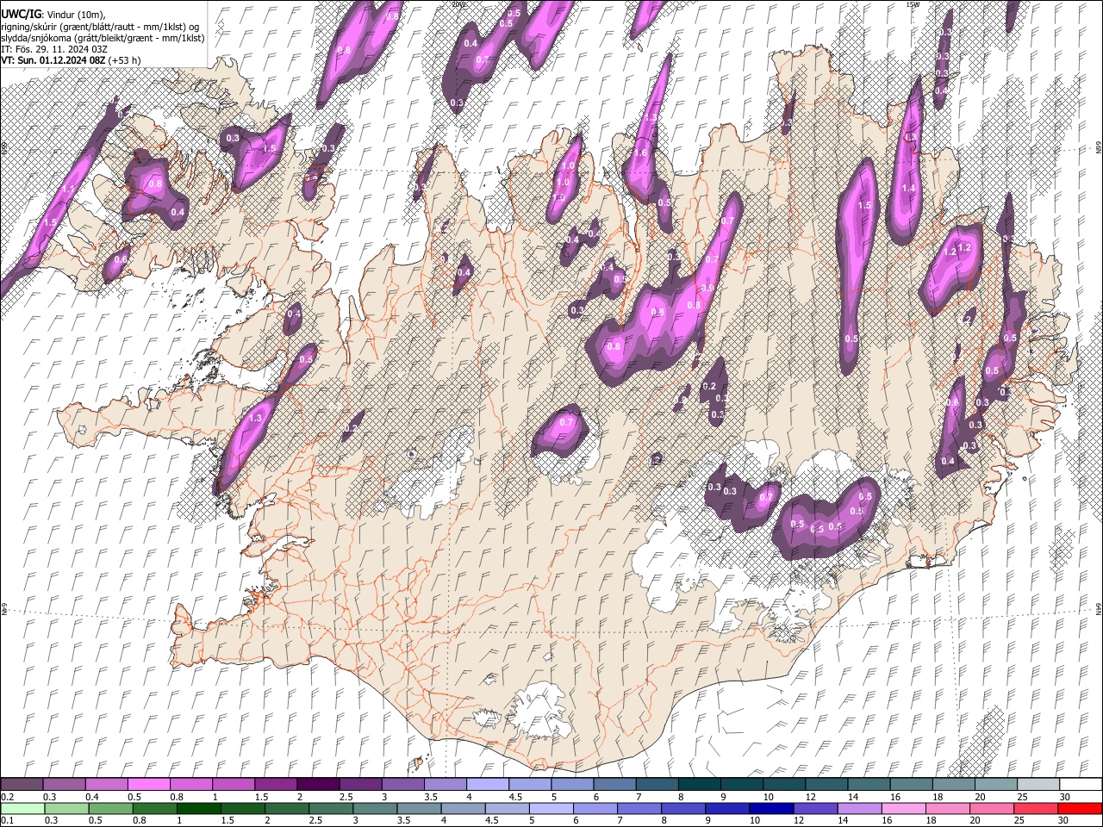
Task: Select the white 30 swatch in upper legend bar
Action: [x=1080, y=785]
